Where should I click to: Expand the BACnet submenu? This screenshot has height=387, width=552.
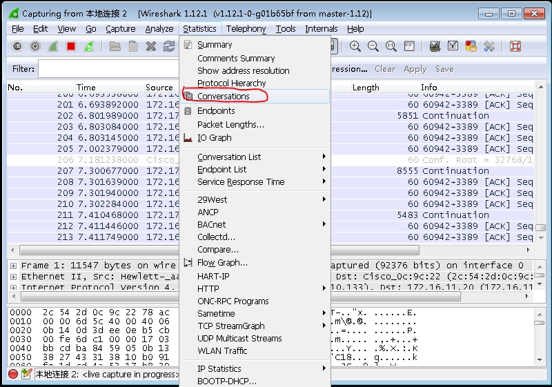pos(255,225)
